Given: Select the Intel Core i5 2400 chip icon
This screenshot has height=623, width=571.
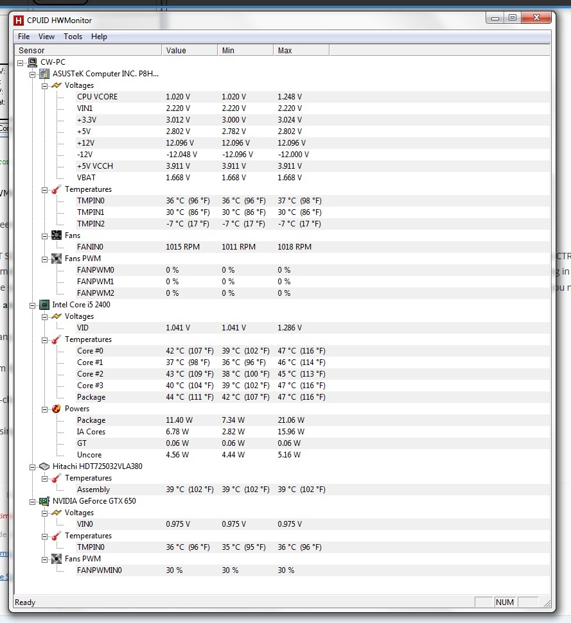Looking at the screenshot, I should tap(44, 305).
